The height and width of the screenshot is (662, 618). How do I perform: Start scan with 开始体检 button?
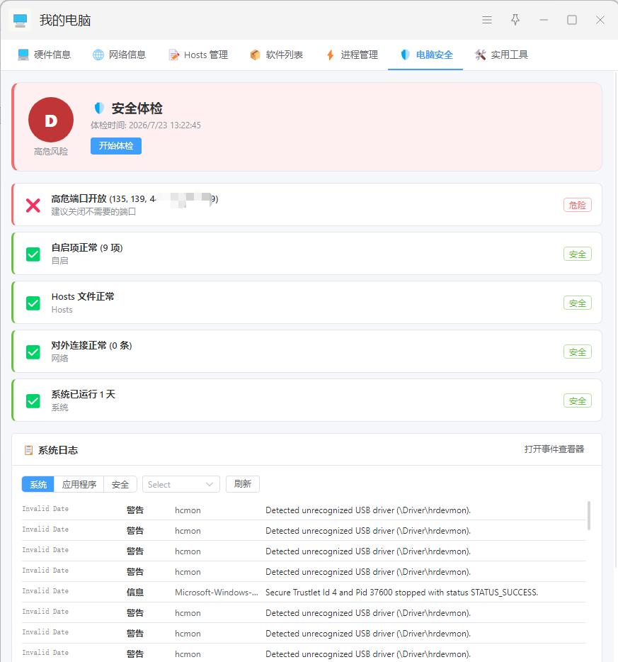pyautogui.click(x=116, y=146)
